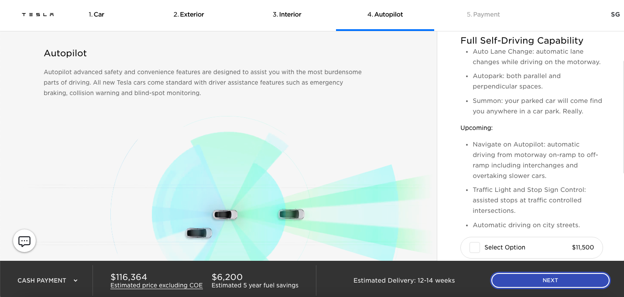Click the Autopark feature bullet
This screenshot has height=297, width=624.
coord(517,81)
